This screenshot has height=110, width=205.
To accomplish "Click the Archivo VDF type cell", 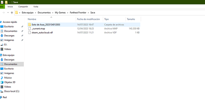I will pos(111,33).
